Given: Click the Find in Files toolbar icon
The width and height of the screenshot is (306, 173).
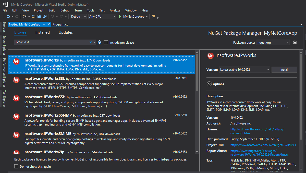Looking at the screenshot, I should coord(153,17).
